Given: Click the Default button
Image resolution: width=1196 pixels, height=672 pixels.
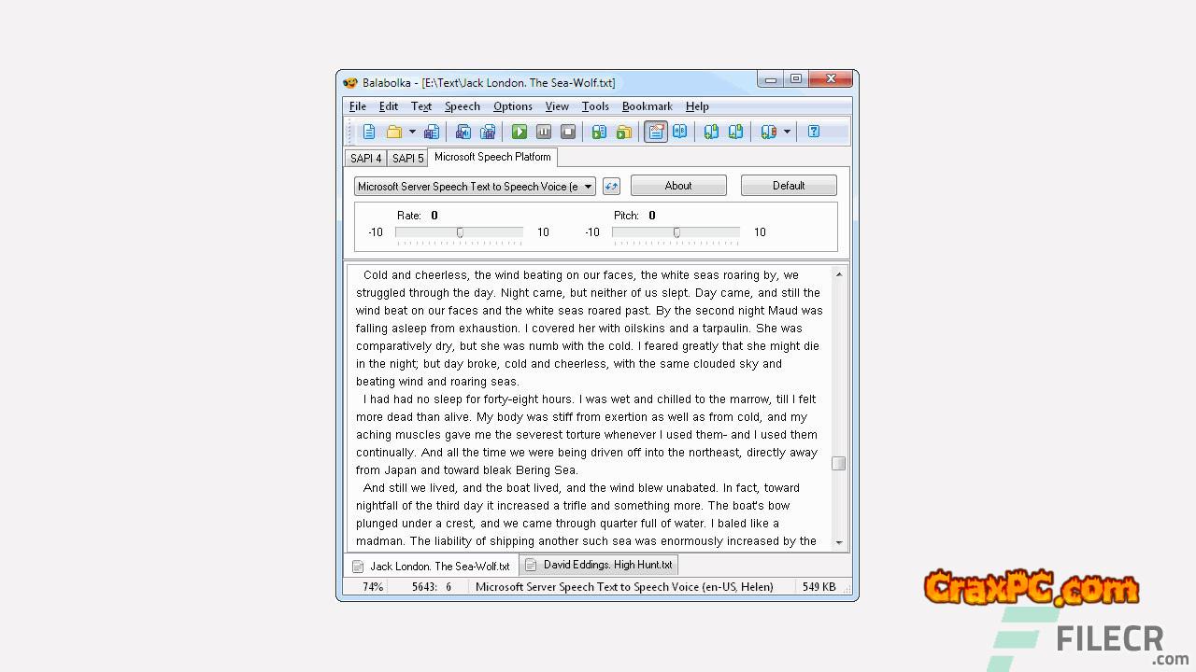Looking at the screenshot, I should 789,186.
